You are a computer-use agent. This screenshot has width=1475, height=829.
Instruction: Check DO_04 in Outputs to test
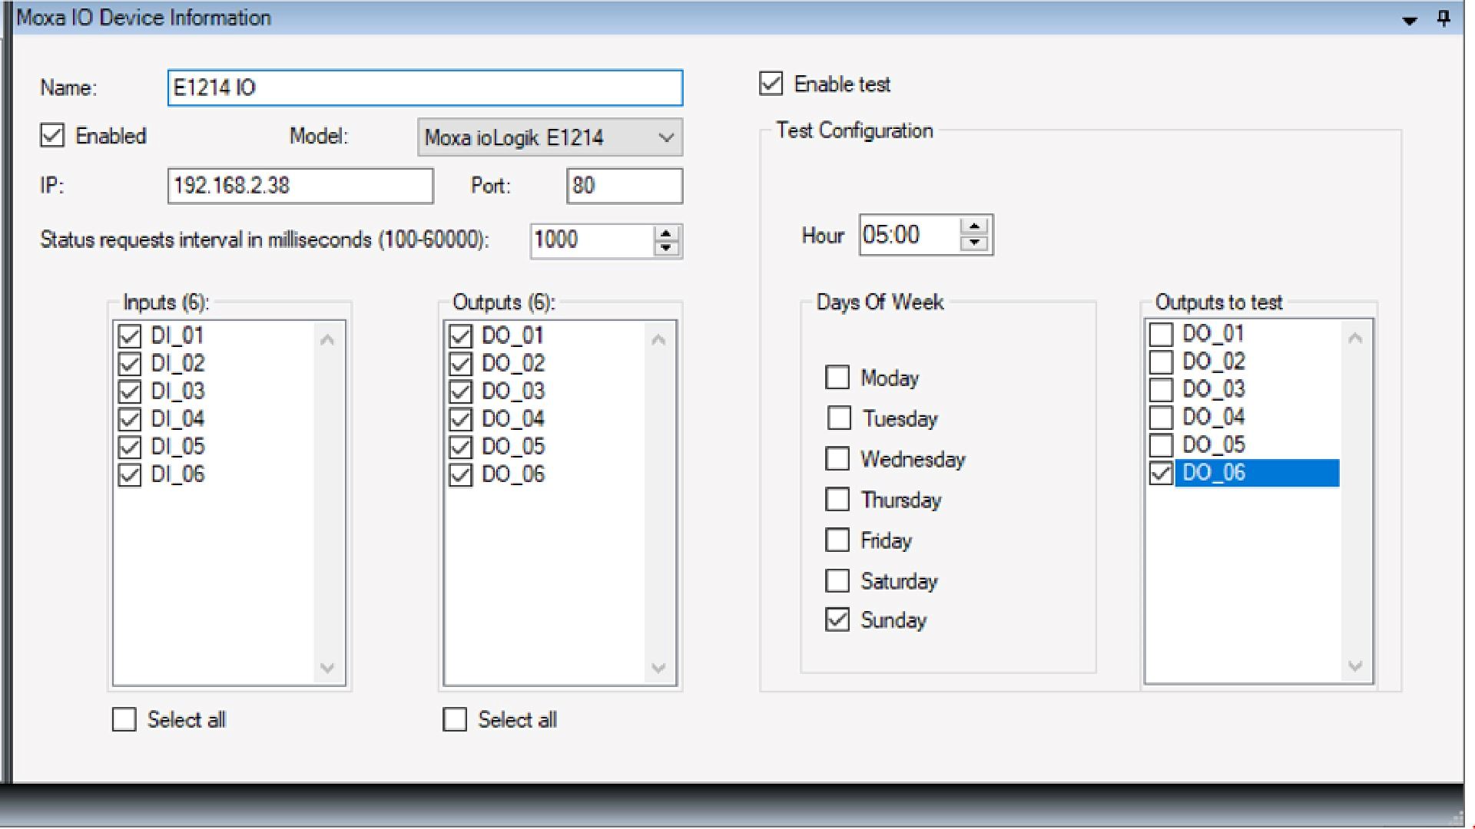[x=1161, y=418]
